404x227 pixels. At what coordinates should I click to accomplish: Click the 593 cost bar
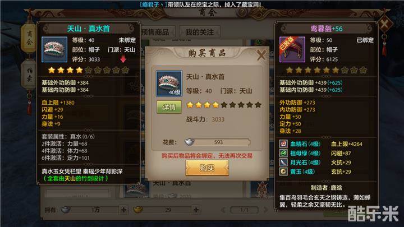tap(217, 142)
